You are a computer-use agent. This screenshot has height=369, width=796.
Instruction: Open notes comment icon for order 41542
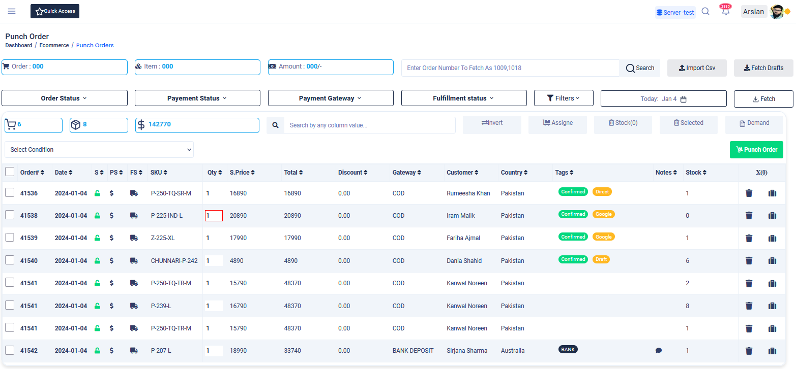659,351
